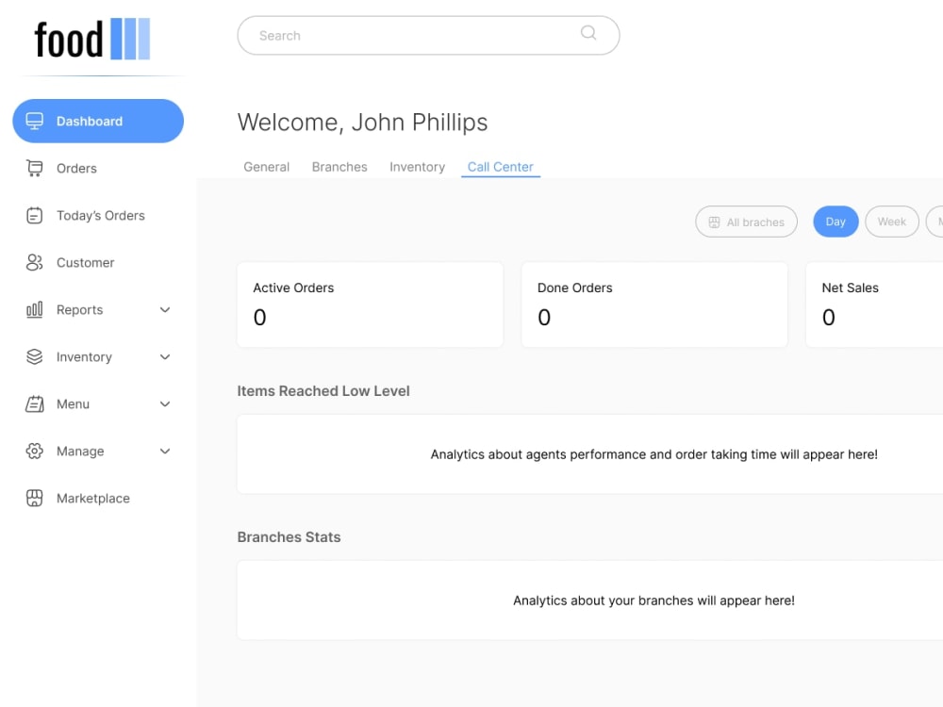This screenshot has height=707, width=943.
Task: Toggle the All braches filter
Action: pyautogui.click(x=746, y=222)
